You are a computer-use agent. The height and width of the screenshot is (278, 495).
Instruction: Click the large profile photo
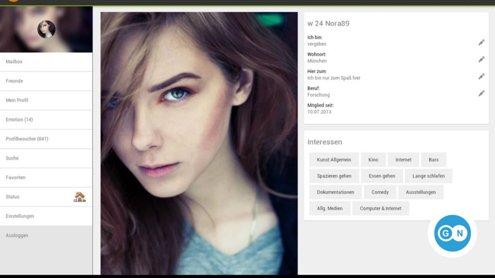(199, 143)
